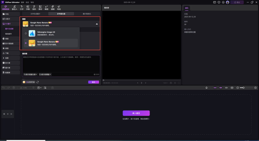Click inside the 提示詞 prompt text field
Viewport: 259px width, 141px height.
click(61, 64)
